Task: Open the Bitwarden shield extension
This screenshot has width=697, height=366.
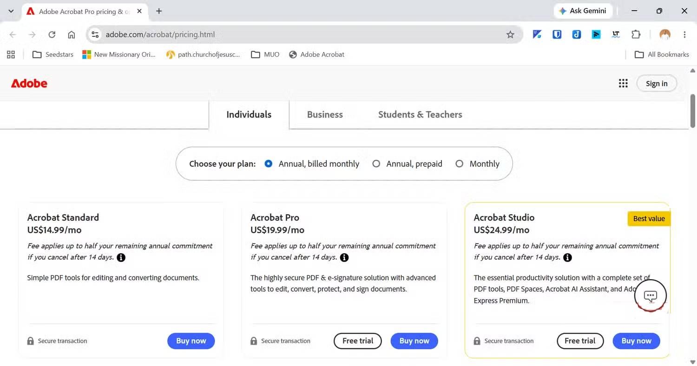Action: tap(557, 34)
